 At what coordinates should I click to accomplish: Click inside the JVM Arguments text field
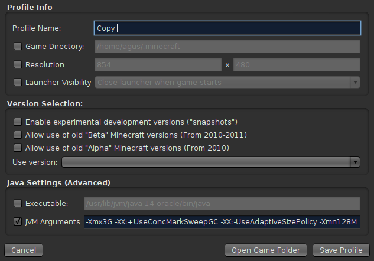pos(222,221)
